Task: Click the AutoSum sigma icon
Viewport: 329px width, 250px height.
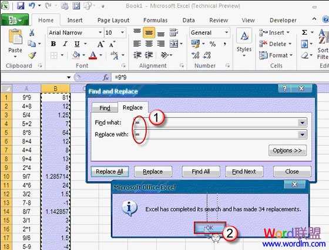Action: point(304,32)
